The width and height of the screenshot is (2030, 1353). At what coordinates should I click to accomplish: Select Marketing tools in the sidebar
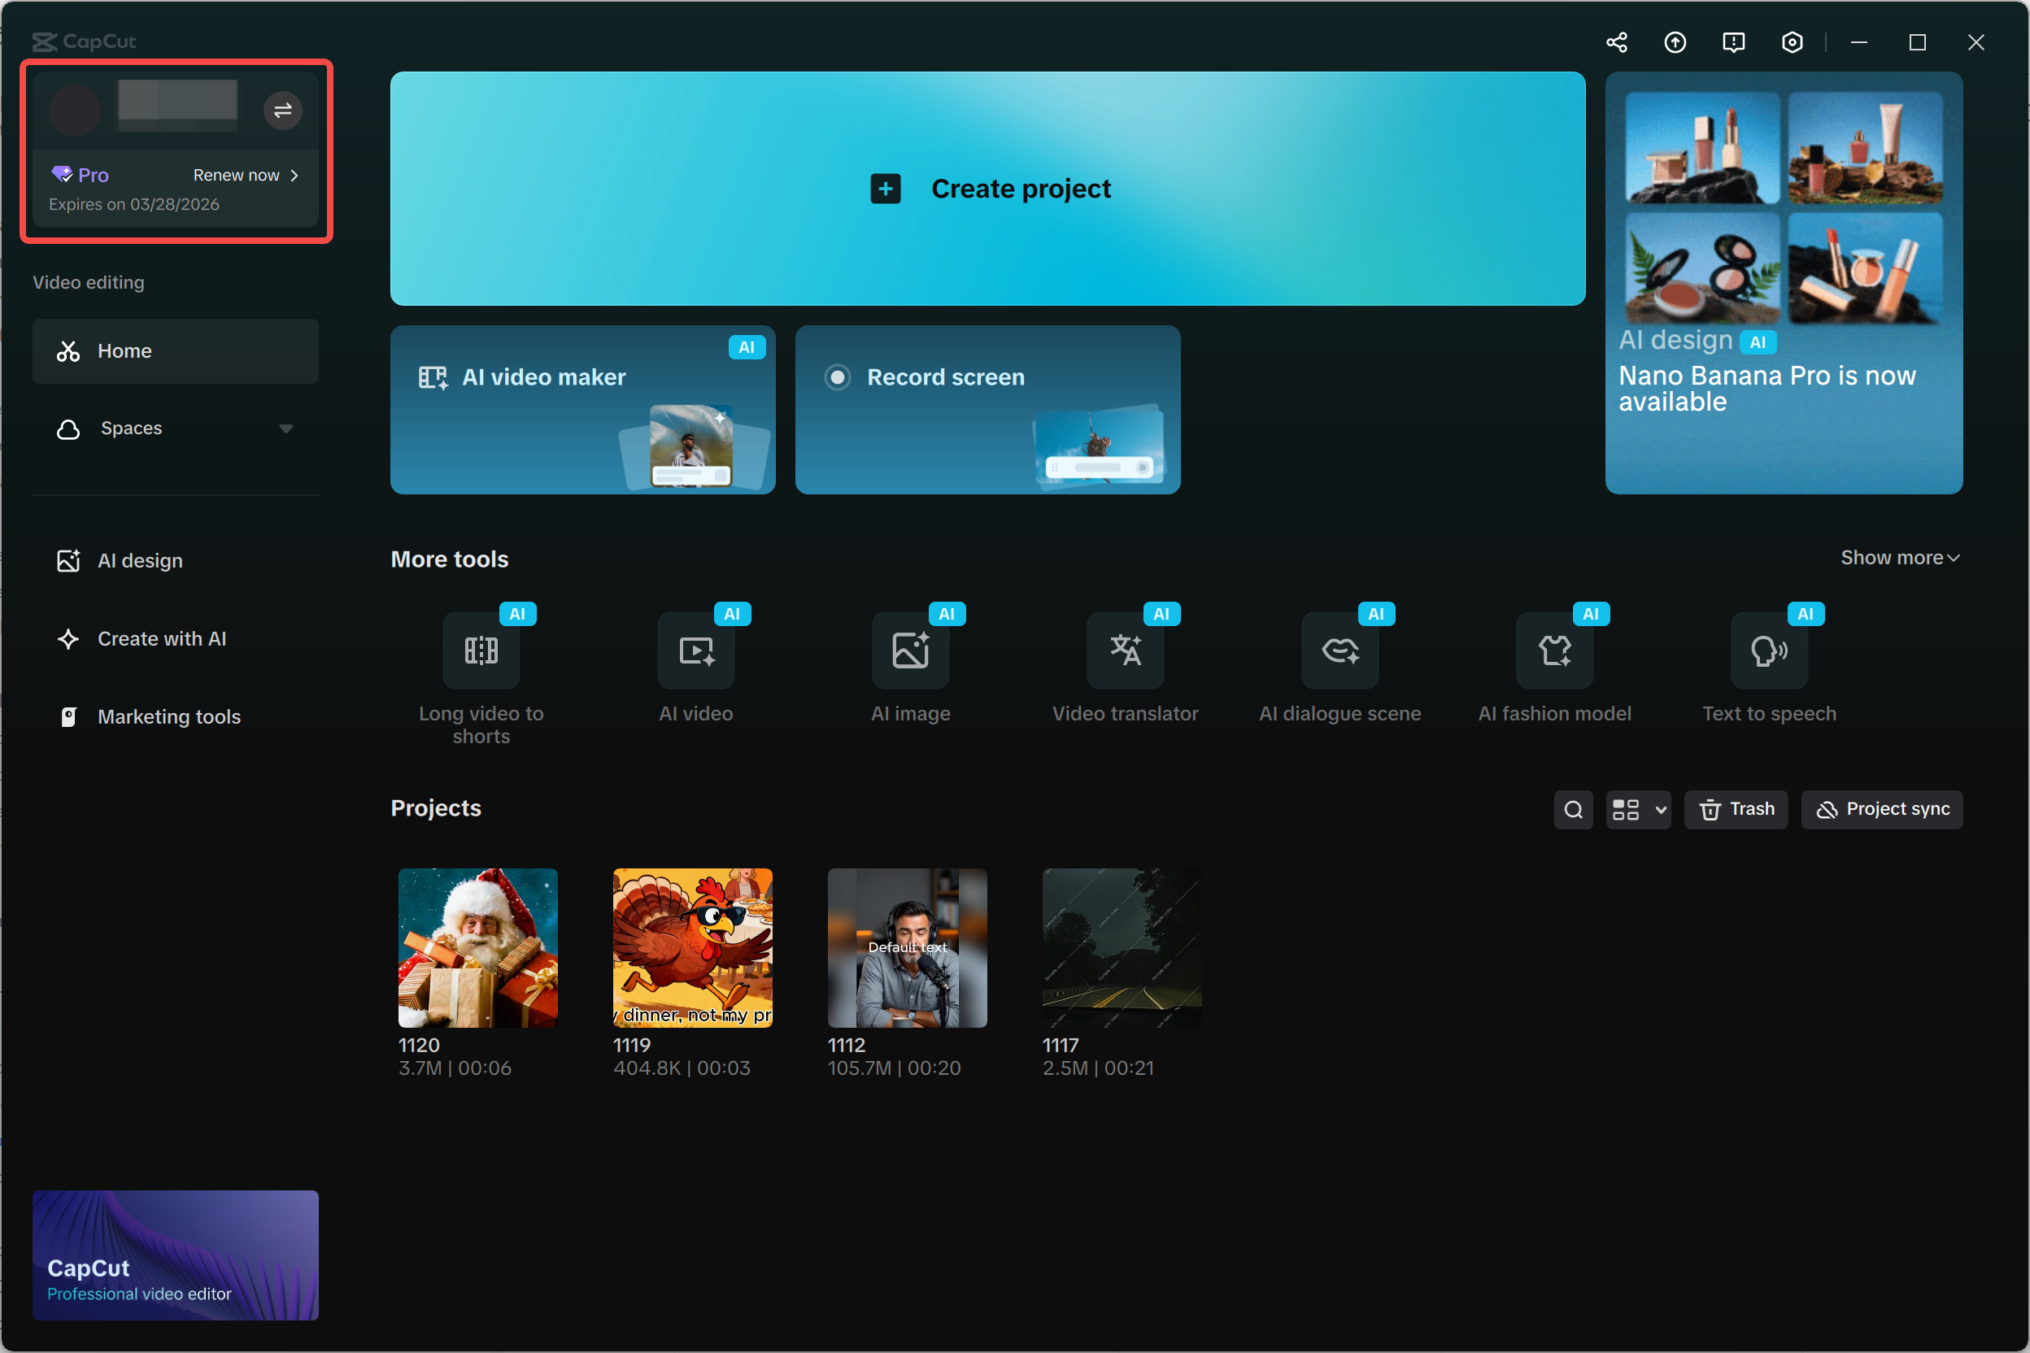click(168, 717)
